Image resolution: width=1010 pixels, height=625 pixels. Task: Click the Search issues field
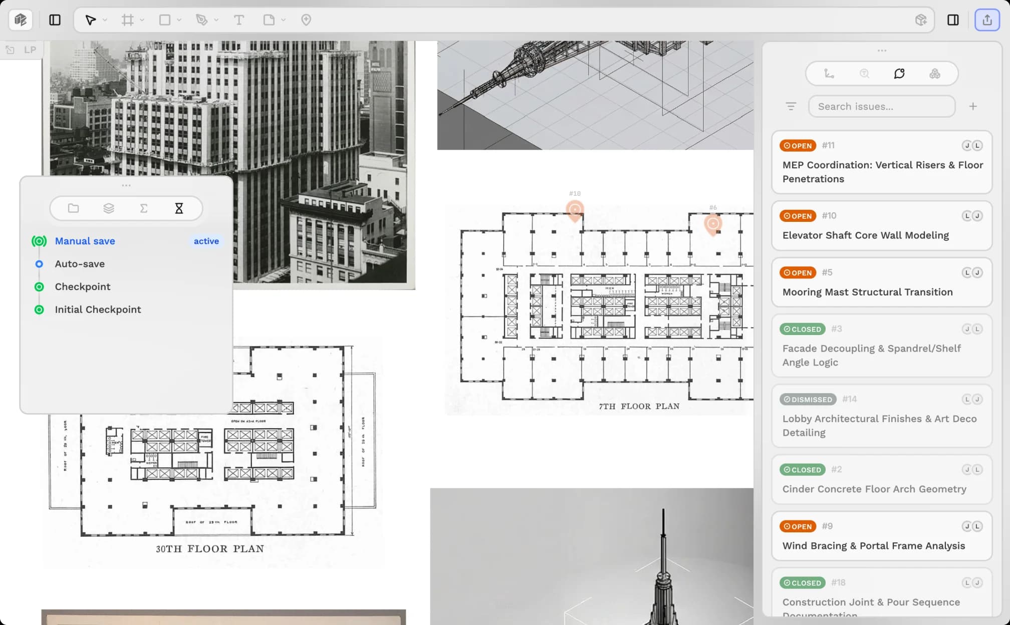point(882,106)
